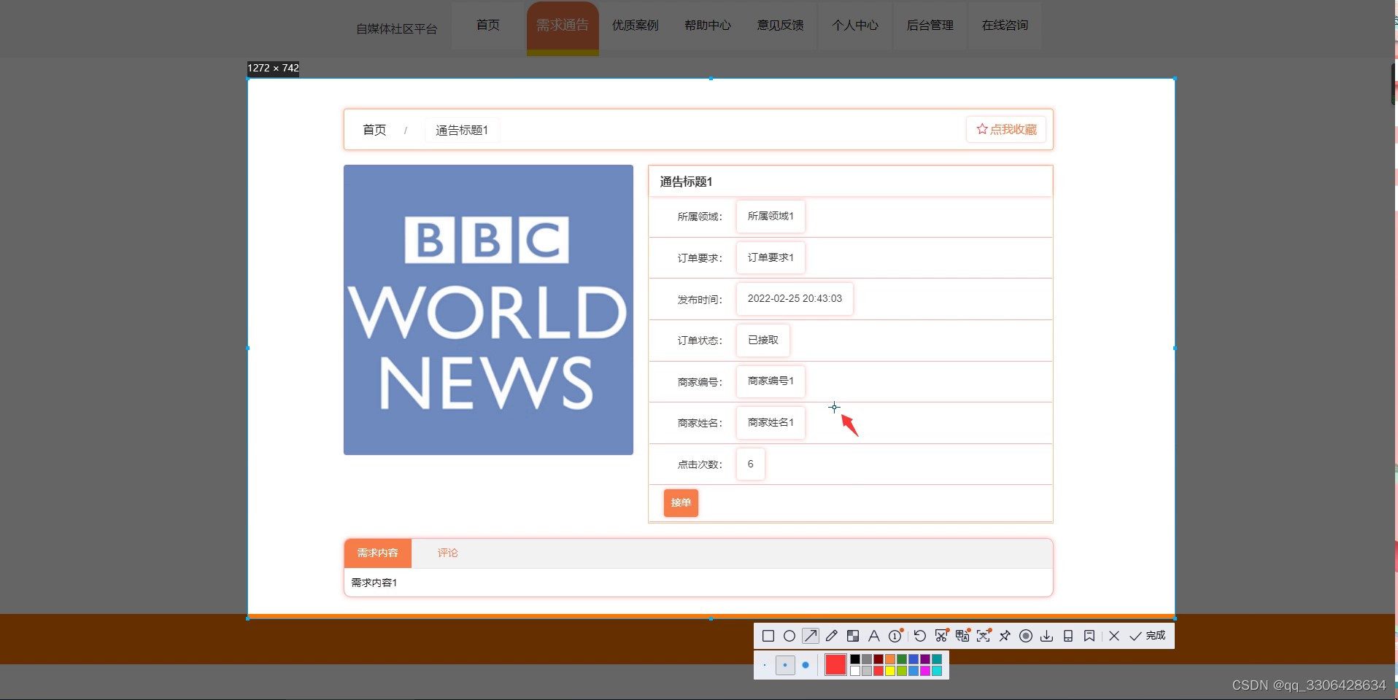Select the mosaic blur tool
This screenshot has height=700, width=1398.
[853, 636]
